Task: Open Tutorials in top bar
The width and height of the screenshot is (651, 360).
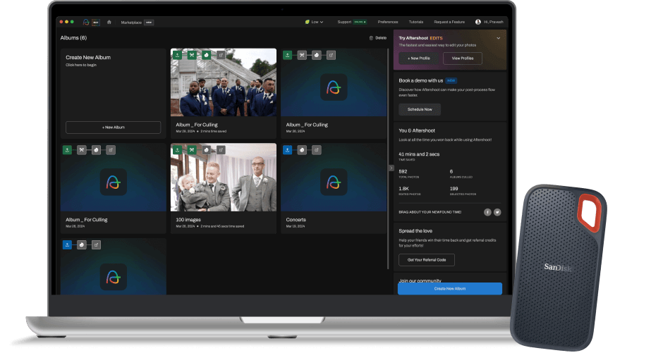Action: click(x=416, y=22)
